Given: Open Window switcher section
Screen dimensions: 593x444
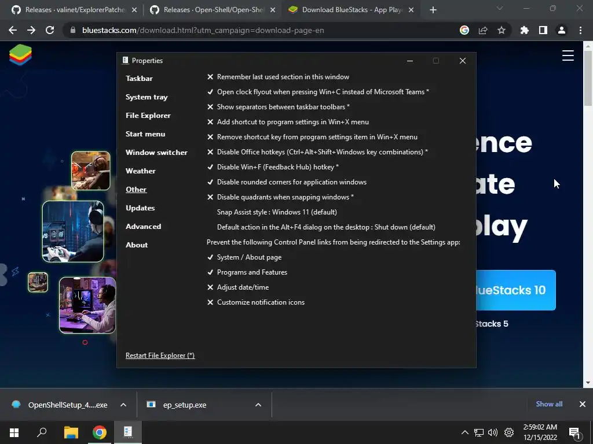Looking at the screenshot, I should click(x=156, y=153).
